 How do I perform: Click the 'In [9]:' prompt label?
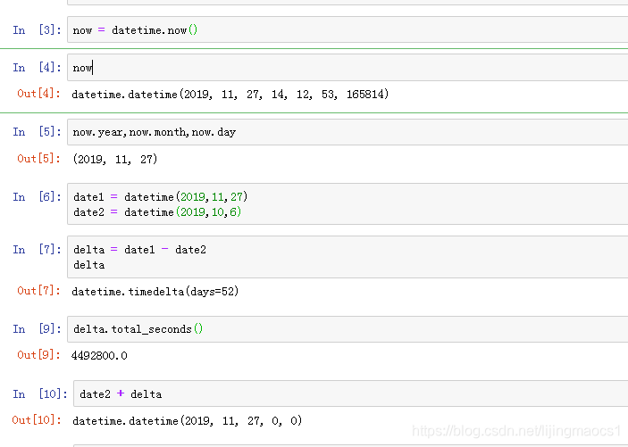(x=37, y=328)
